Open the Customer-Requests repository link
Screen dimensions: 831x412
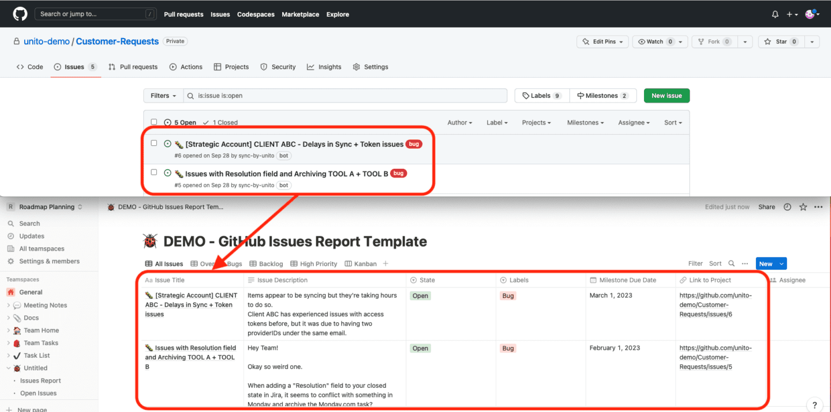click(117, 41)
